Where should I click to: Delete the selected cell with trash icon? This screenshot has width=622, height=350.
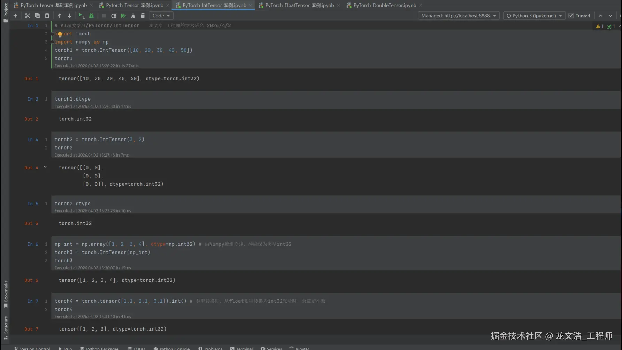point(143,16)
